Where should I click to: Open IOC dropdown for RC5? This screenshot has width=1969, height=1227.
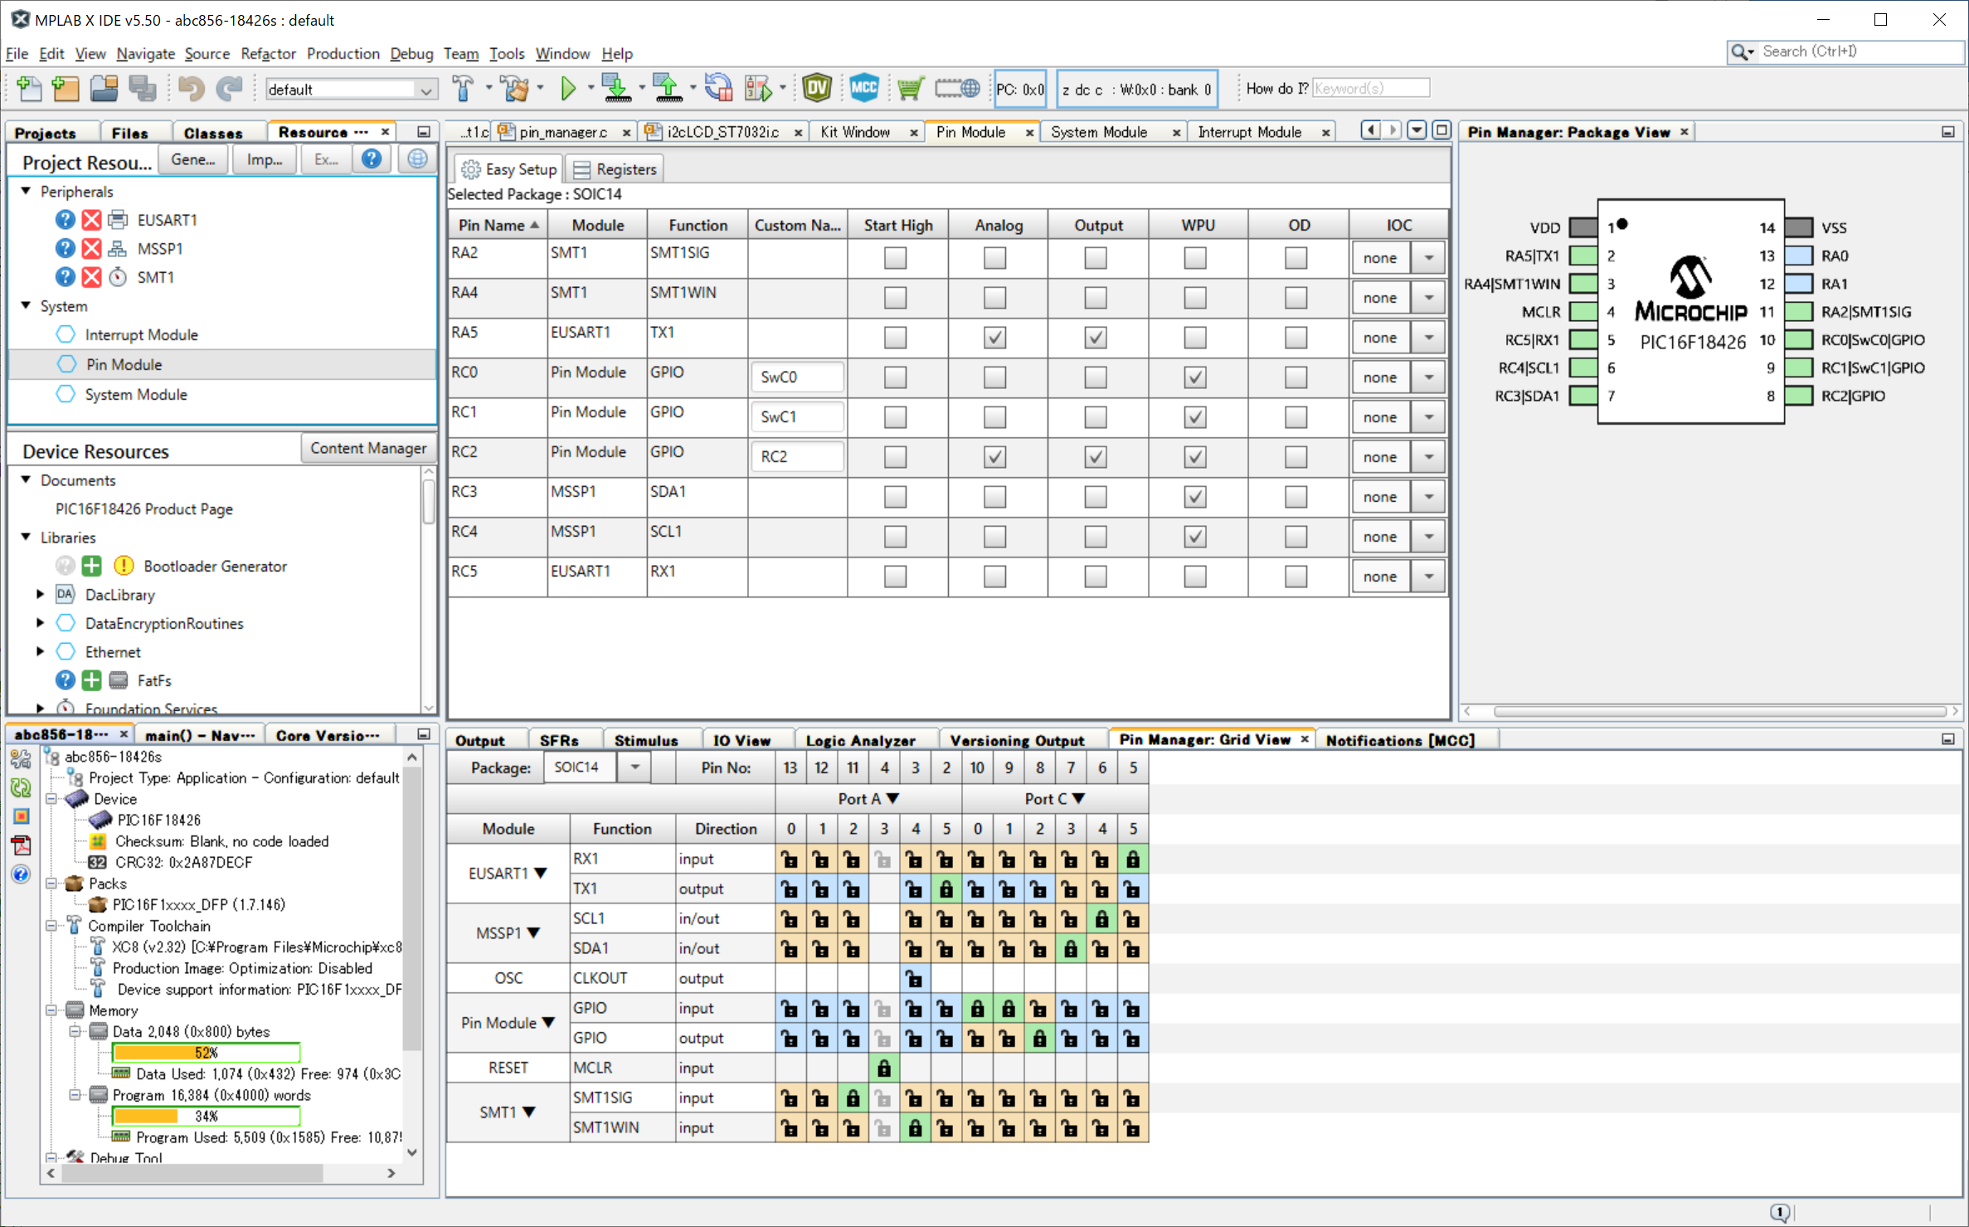click(1429, 577)
